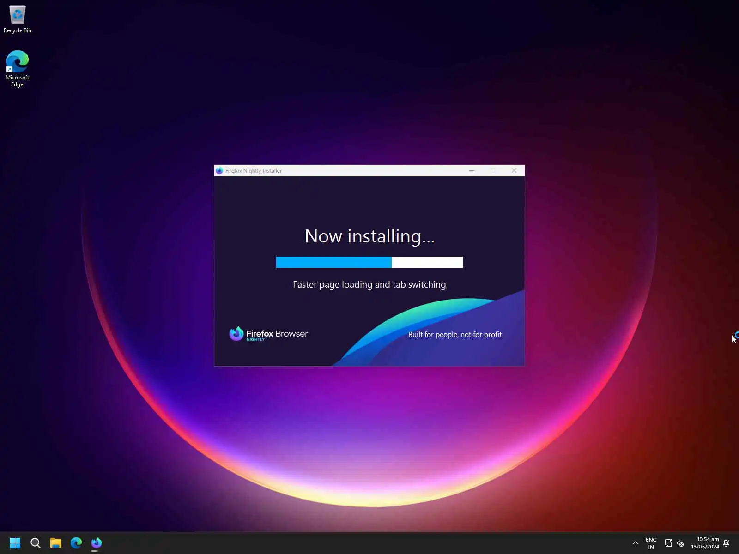
Task: Click the 'Firefox Nightly Installer' window title
Action: click(254, 171)
